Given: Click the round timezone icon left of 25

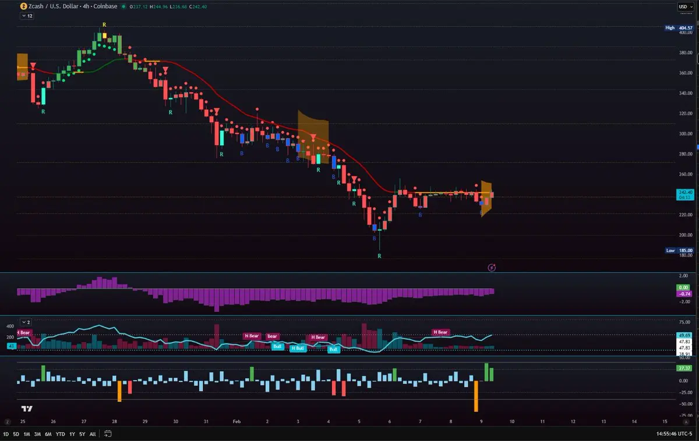Looking at the screenshot, I should (7, 421).
